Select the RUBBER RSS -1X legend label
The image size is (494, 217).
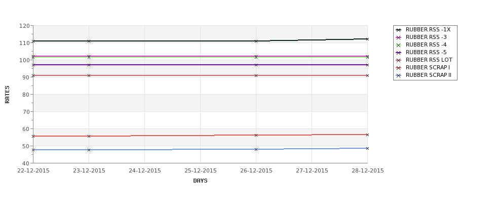[x=428, y=29]
